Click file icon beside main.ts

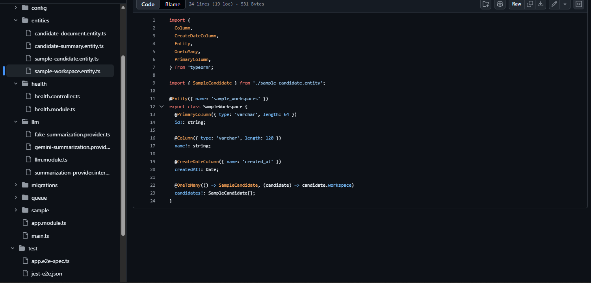coord(25,235)
